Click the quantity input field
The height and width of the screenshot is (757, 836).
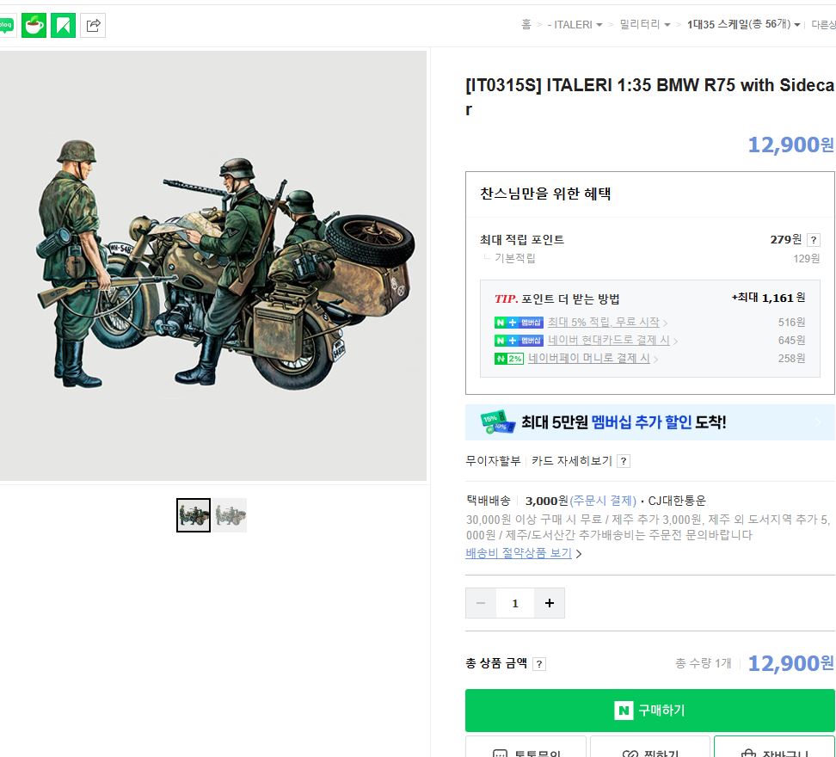tap(515, 603)
